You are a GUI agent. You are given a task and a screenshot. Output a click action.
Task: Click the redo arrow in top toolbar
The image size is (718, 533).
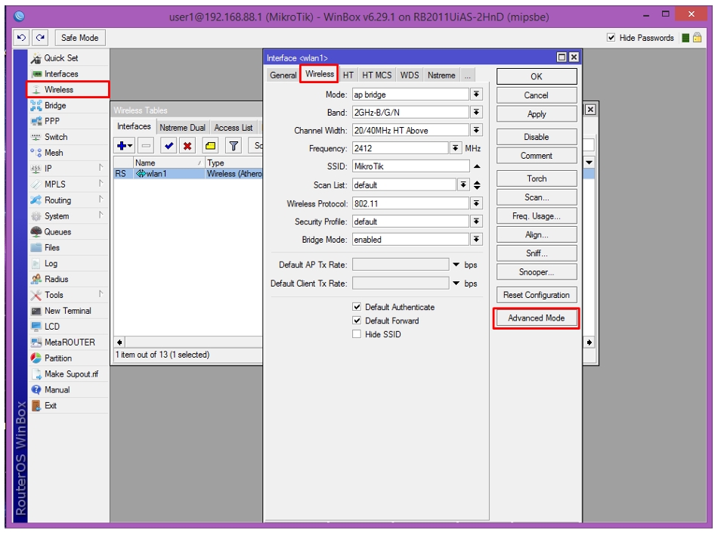40,38
